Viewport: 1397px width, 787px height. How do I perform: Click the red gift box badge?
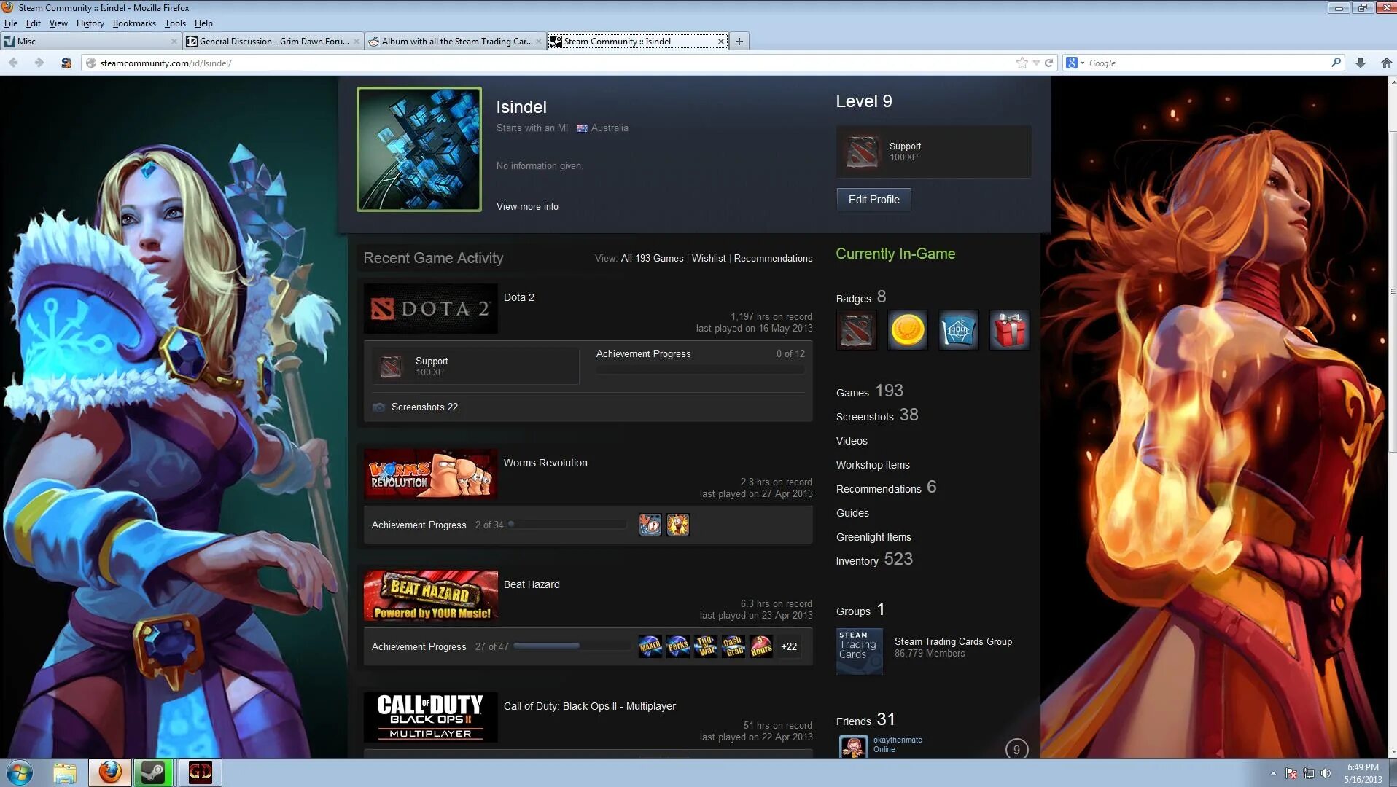(x=1010, y=330)
